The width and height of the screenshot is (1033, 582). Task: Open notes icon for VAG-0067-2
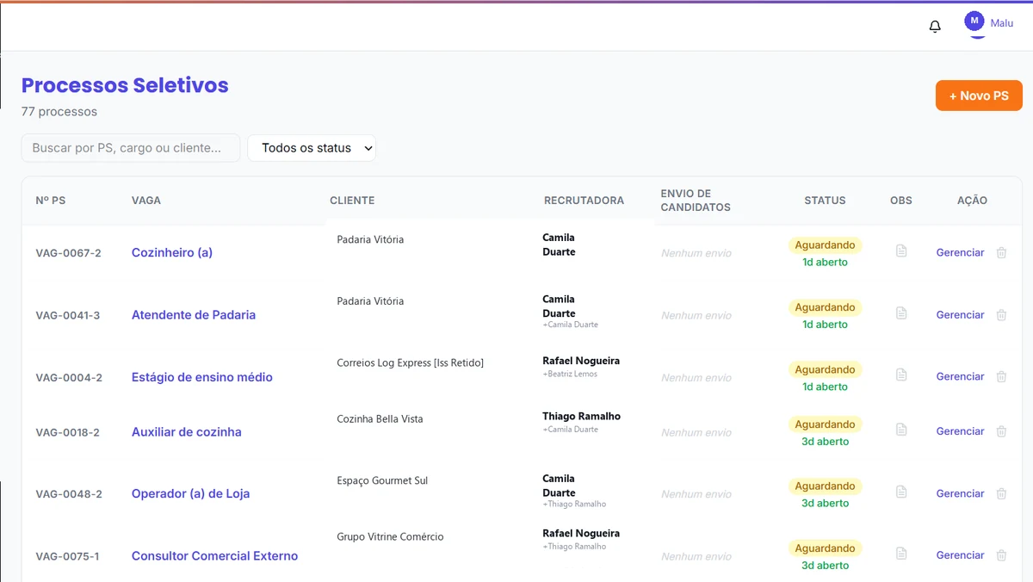tap(901, 251)
